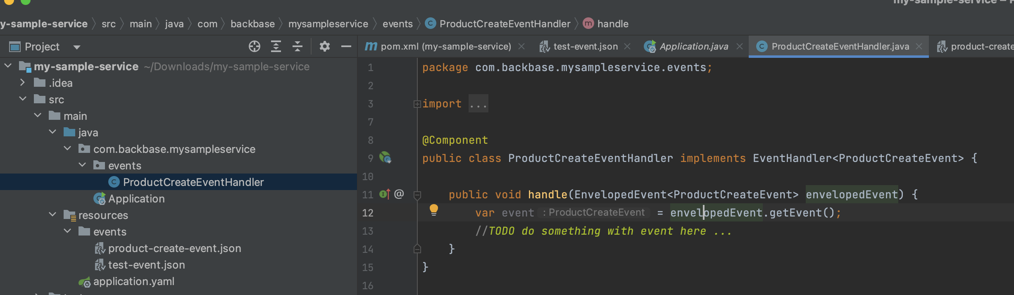1014x295 pixels.
Task: Click the Collapse All icon in Project panel
Action: coord(298,46)
